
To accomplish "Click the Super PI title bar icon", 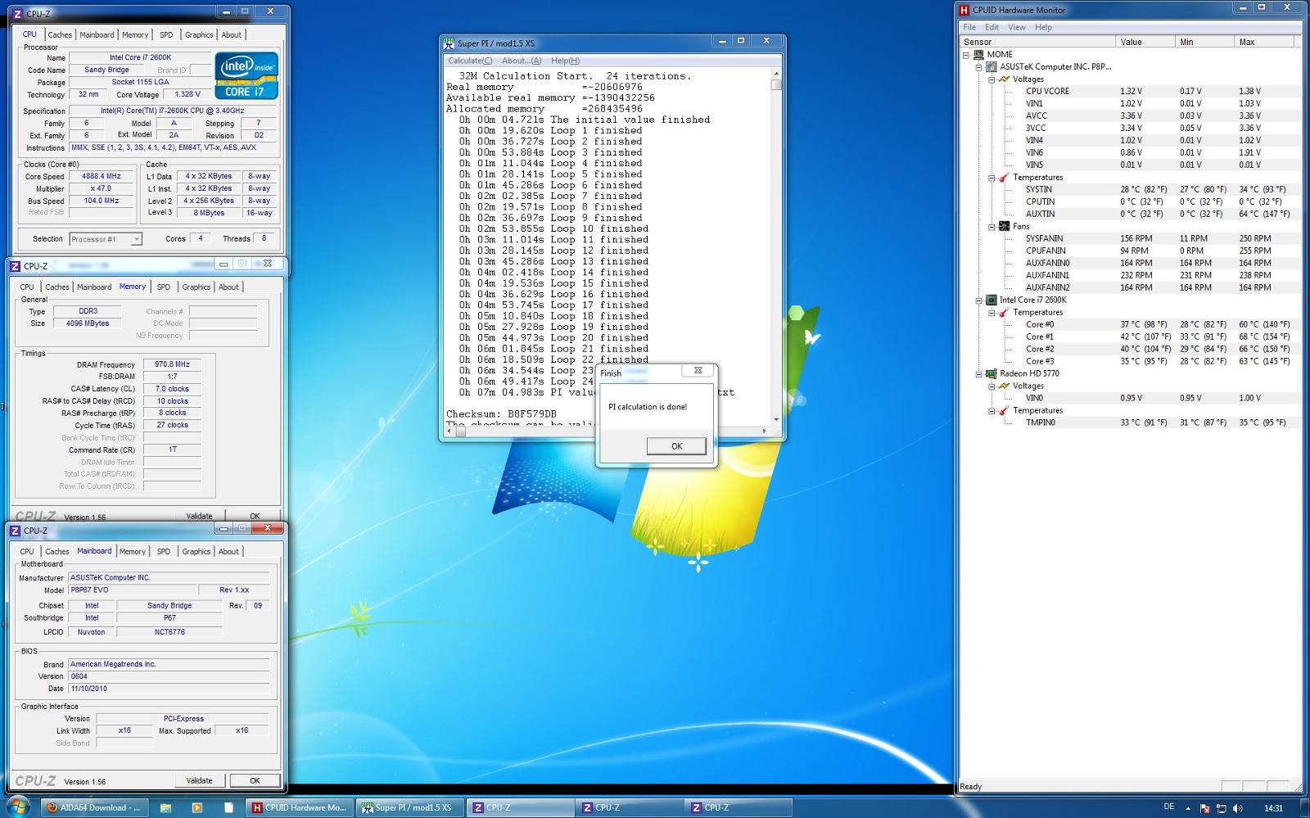I will tap(449, 43).
